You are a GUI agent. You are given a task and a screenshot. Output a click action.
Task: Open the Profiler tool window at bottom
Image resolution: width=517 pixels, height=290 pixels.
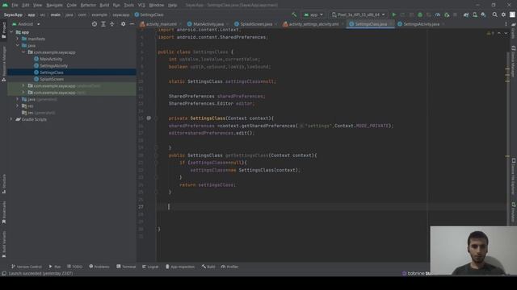[229, 267]
